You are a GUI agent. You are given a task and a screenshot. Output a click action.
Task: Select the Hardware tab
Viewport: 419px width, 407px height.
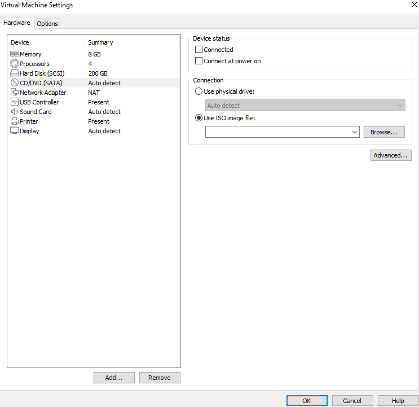17,23
